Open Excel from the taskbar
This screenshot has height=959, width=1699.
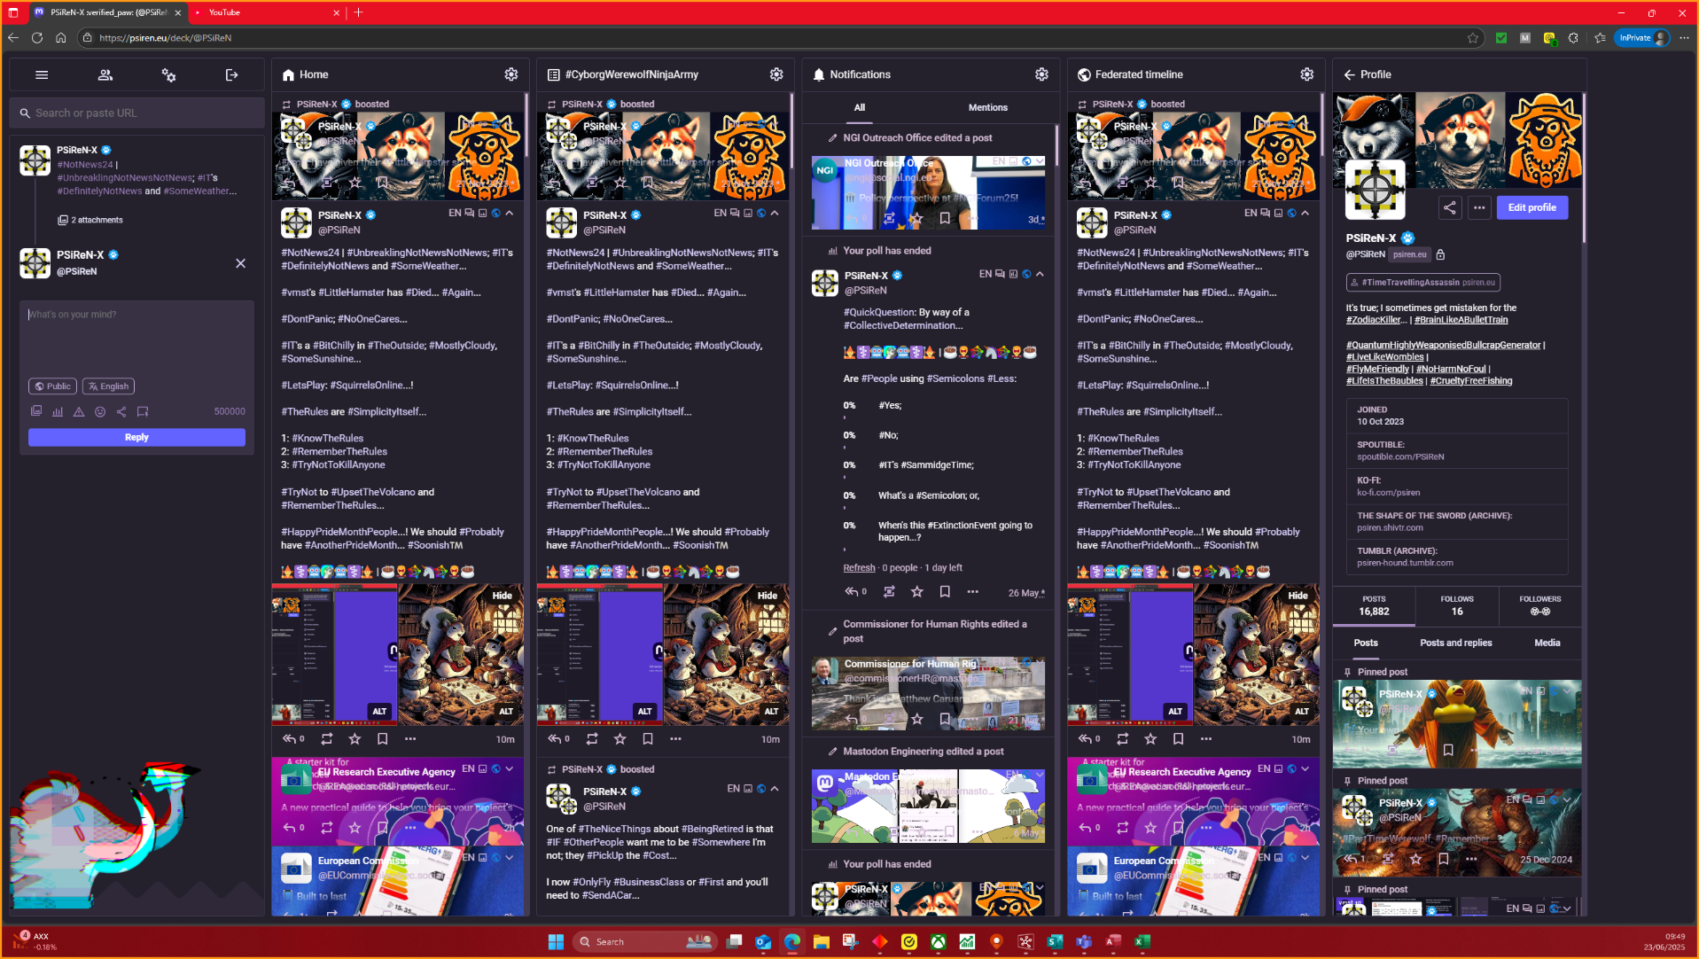click(1142, 941)
